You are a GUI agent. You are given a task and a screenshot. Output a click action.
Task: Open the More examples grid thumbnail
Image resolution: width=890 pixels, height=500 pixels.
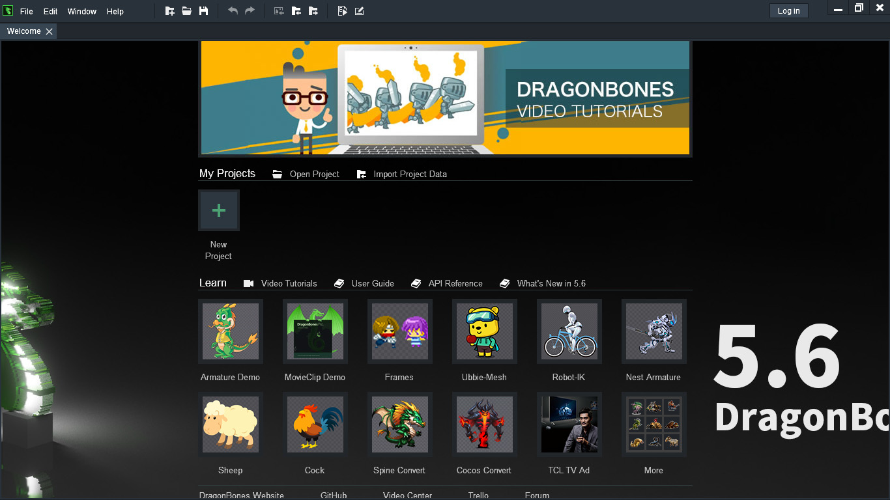click(x=654, y=424)
